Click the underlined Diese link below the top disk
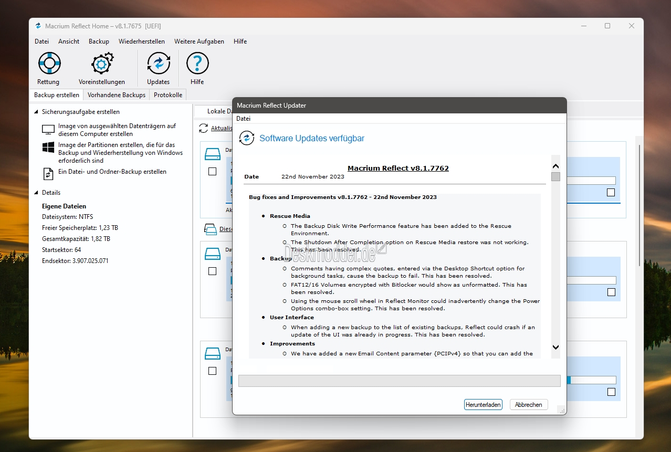The image size is (671, 452). click(226, 229)
